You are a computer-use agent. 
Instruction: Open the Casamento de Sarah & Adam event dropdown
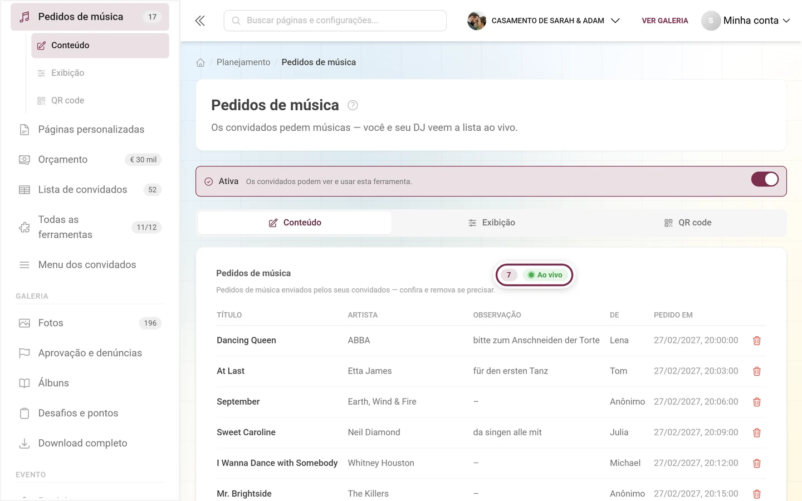pyautogui.click(x=544, y=21)
